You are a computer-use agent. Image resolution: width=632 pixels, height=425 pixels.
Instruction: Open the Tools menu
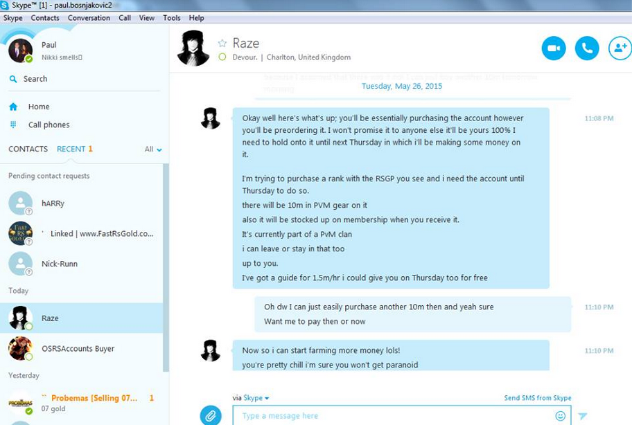(x=171, y=18)
